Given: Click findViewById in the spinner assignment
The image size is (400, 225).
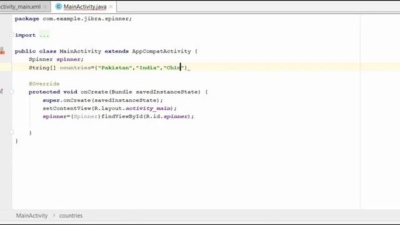Looking at the screenshot, I should coord(122,117).
